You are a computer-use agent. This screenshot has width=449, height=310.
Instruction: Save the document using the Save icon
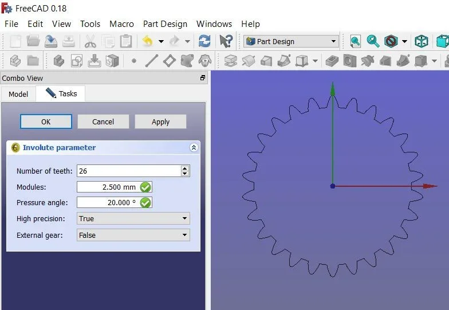tap(51, 41)
